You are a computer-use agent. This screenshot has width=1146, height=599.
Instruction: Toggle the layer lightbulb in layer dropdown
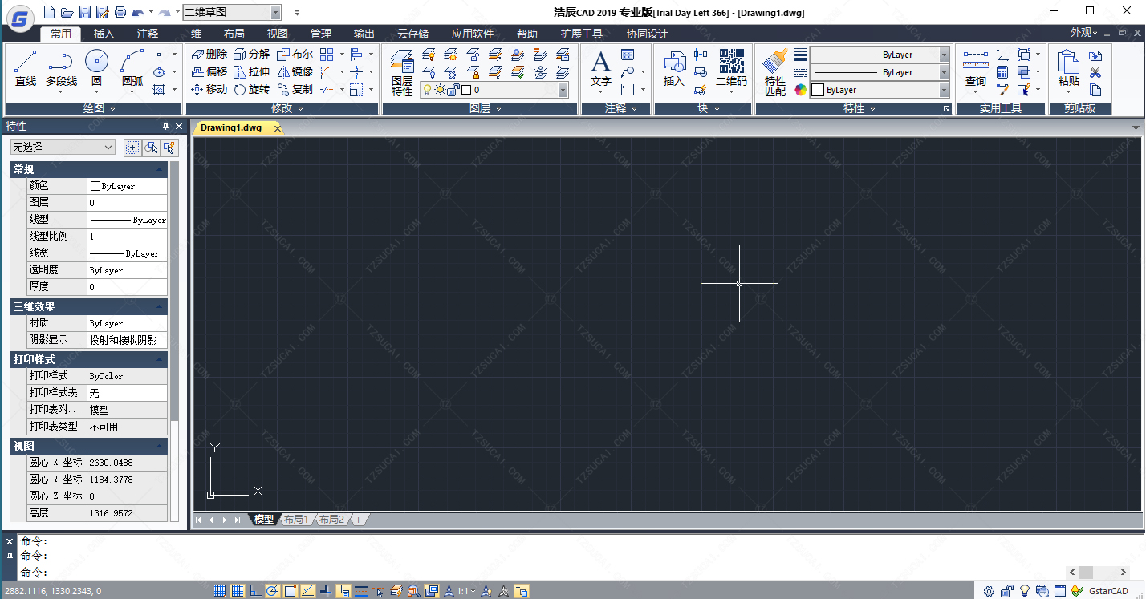tap(428, 90)
